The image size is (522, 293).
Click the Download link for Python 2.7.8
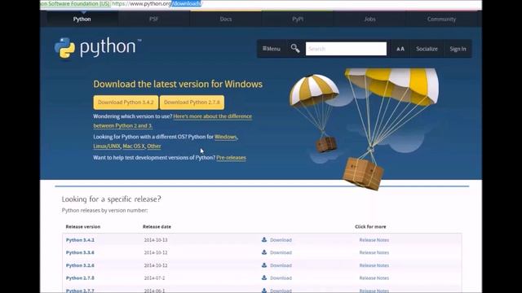[x=281, y=278]
